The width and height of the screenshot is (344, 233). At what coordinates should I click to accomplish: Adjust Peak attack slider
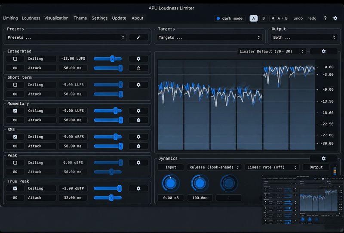[x=108, y=172]
